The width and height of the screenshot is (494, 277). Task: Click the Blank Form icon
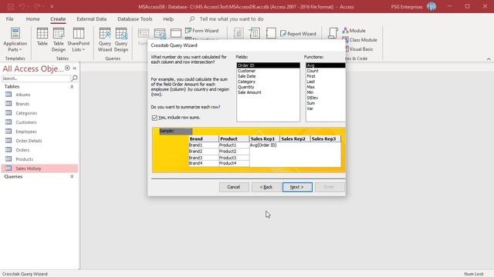(x=176, y=33)
